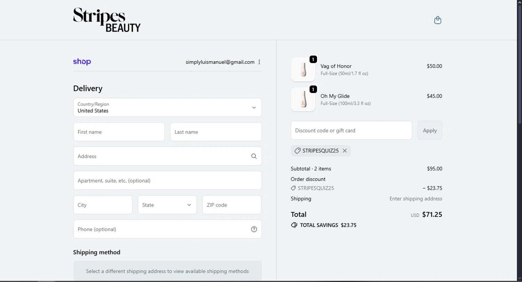This screenshot has width=522, height=282.
Task: Click the Delivery heading
Action: [x=88, y=89]
